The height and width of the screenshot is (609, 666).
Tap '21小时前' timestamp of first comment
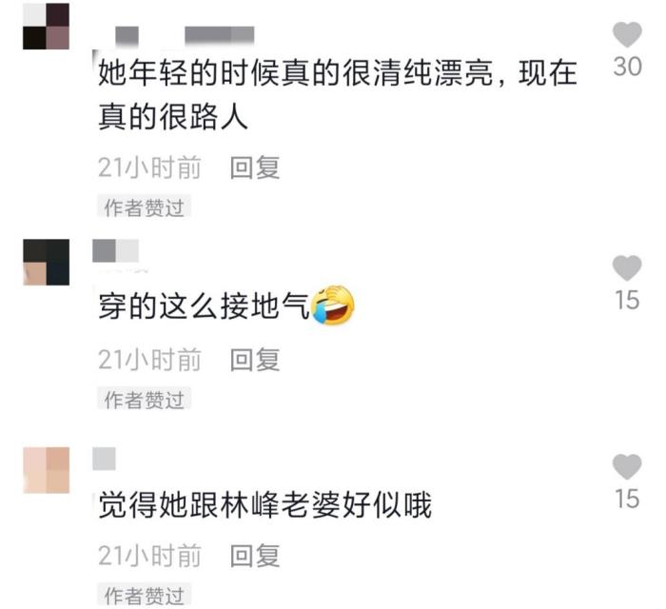(149, 167)
